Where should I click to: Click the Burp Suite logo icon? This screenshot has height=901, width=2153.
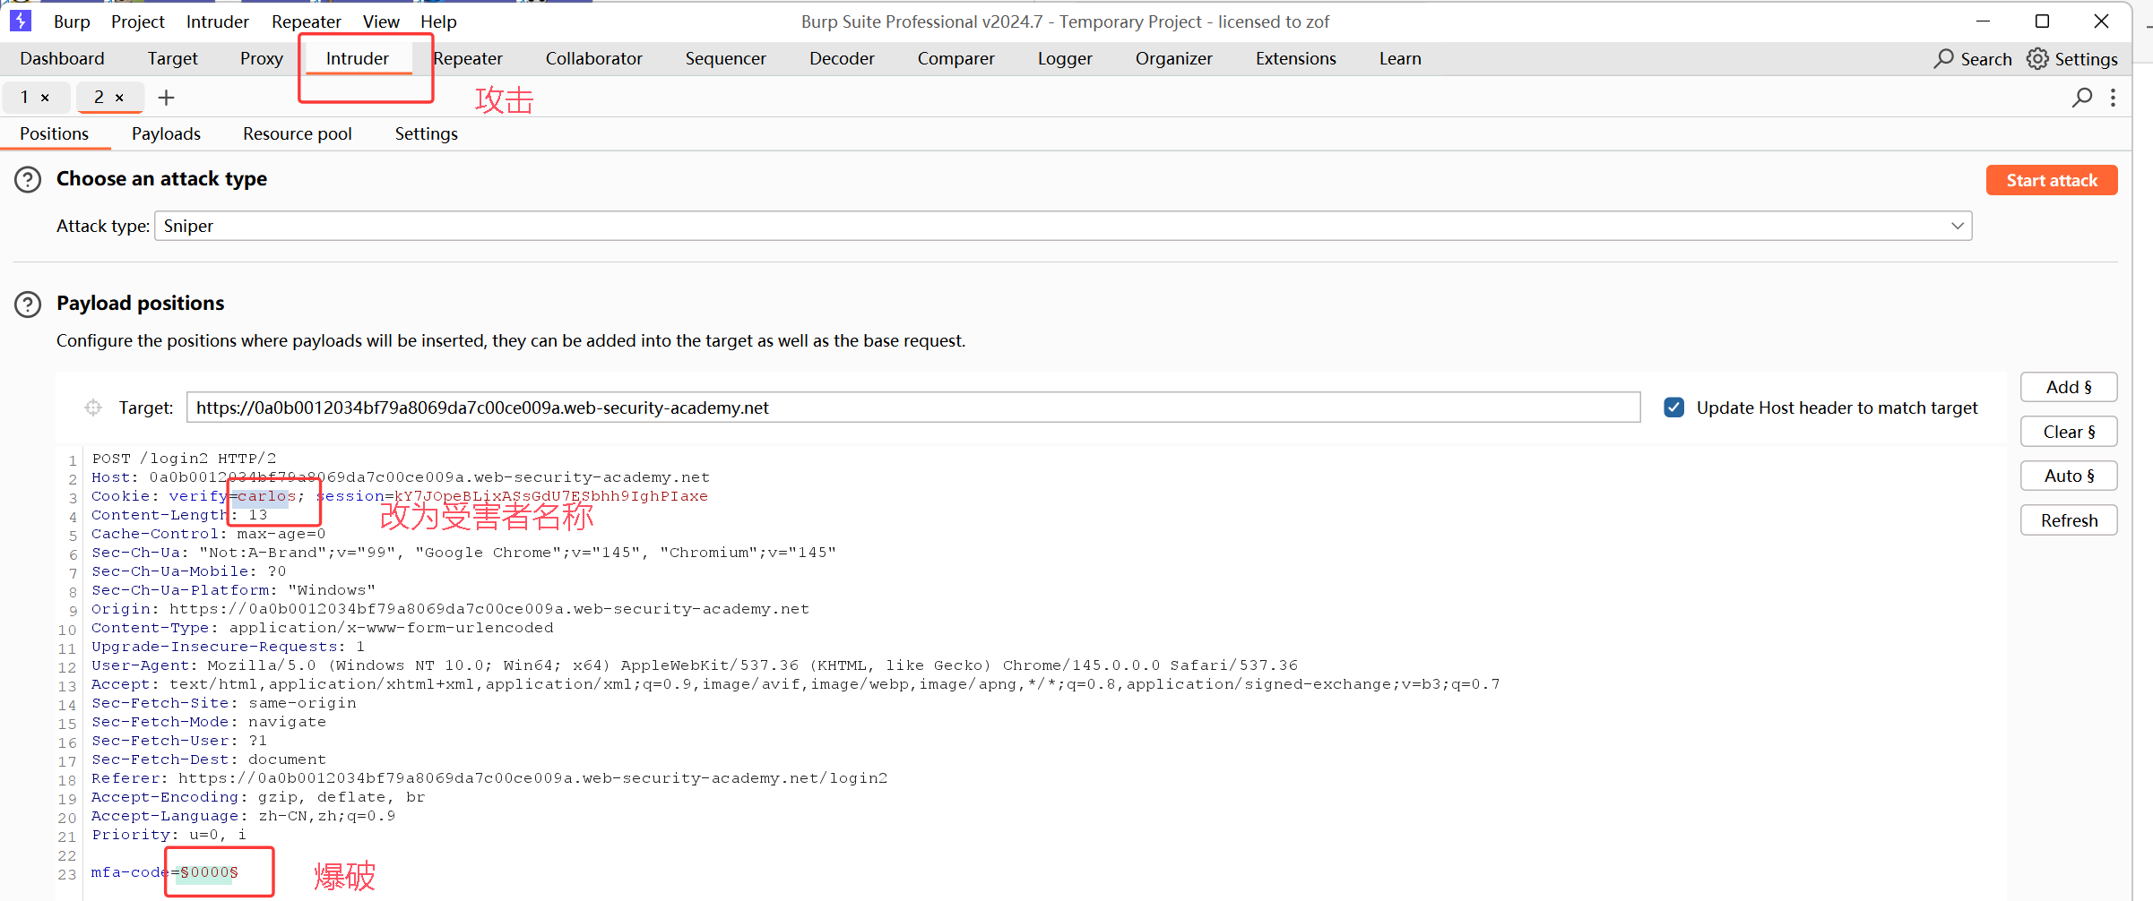click(21, 21)
